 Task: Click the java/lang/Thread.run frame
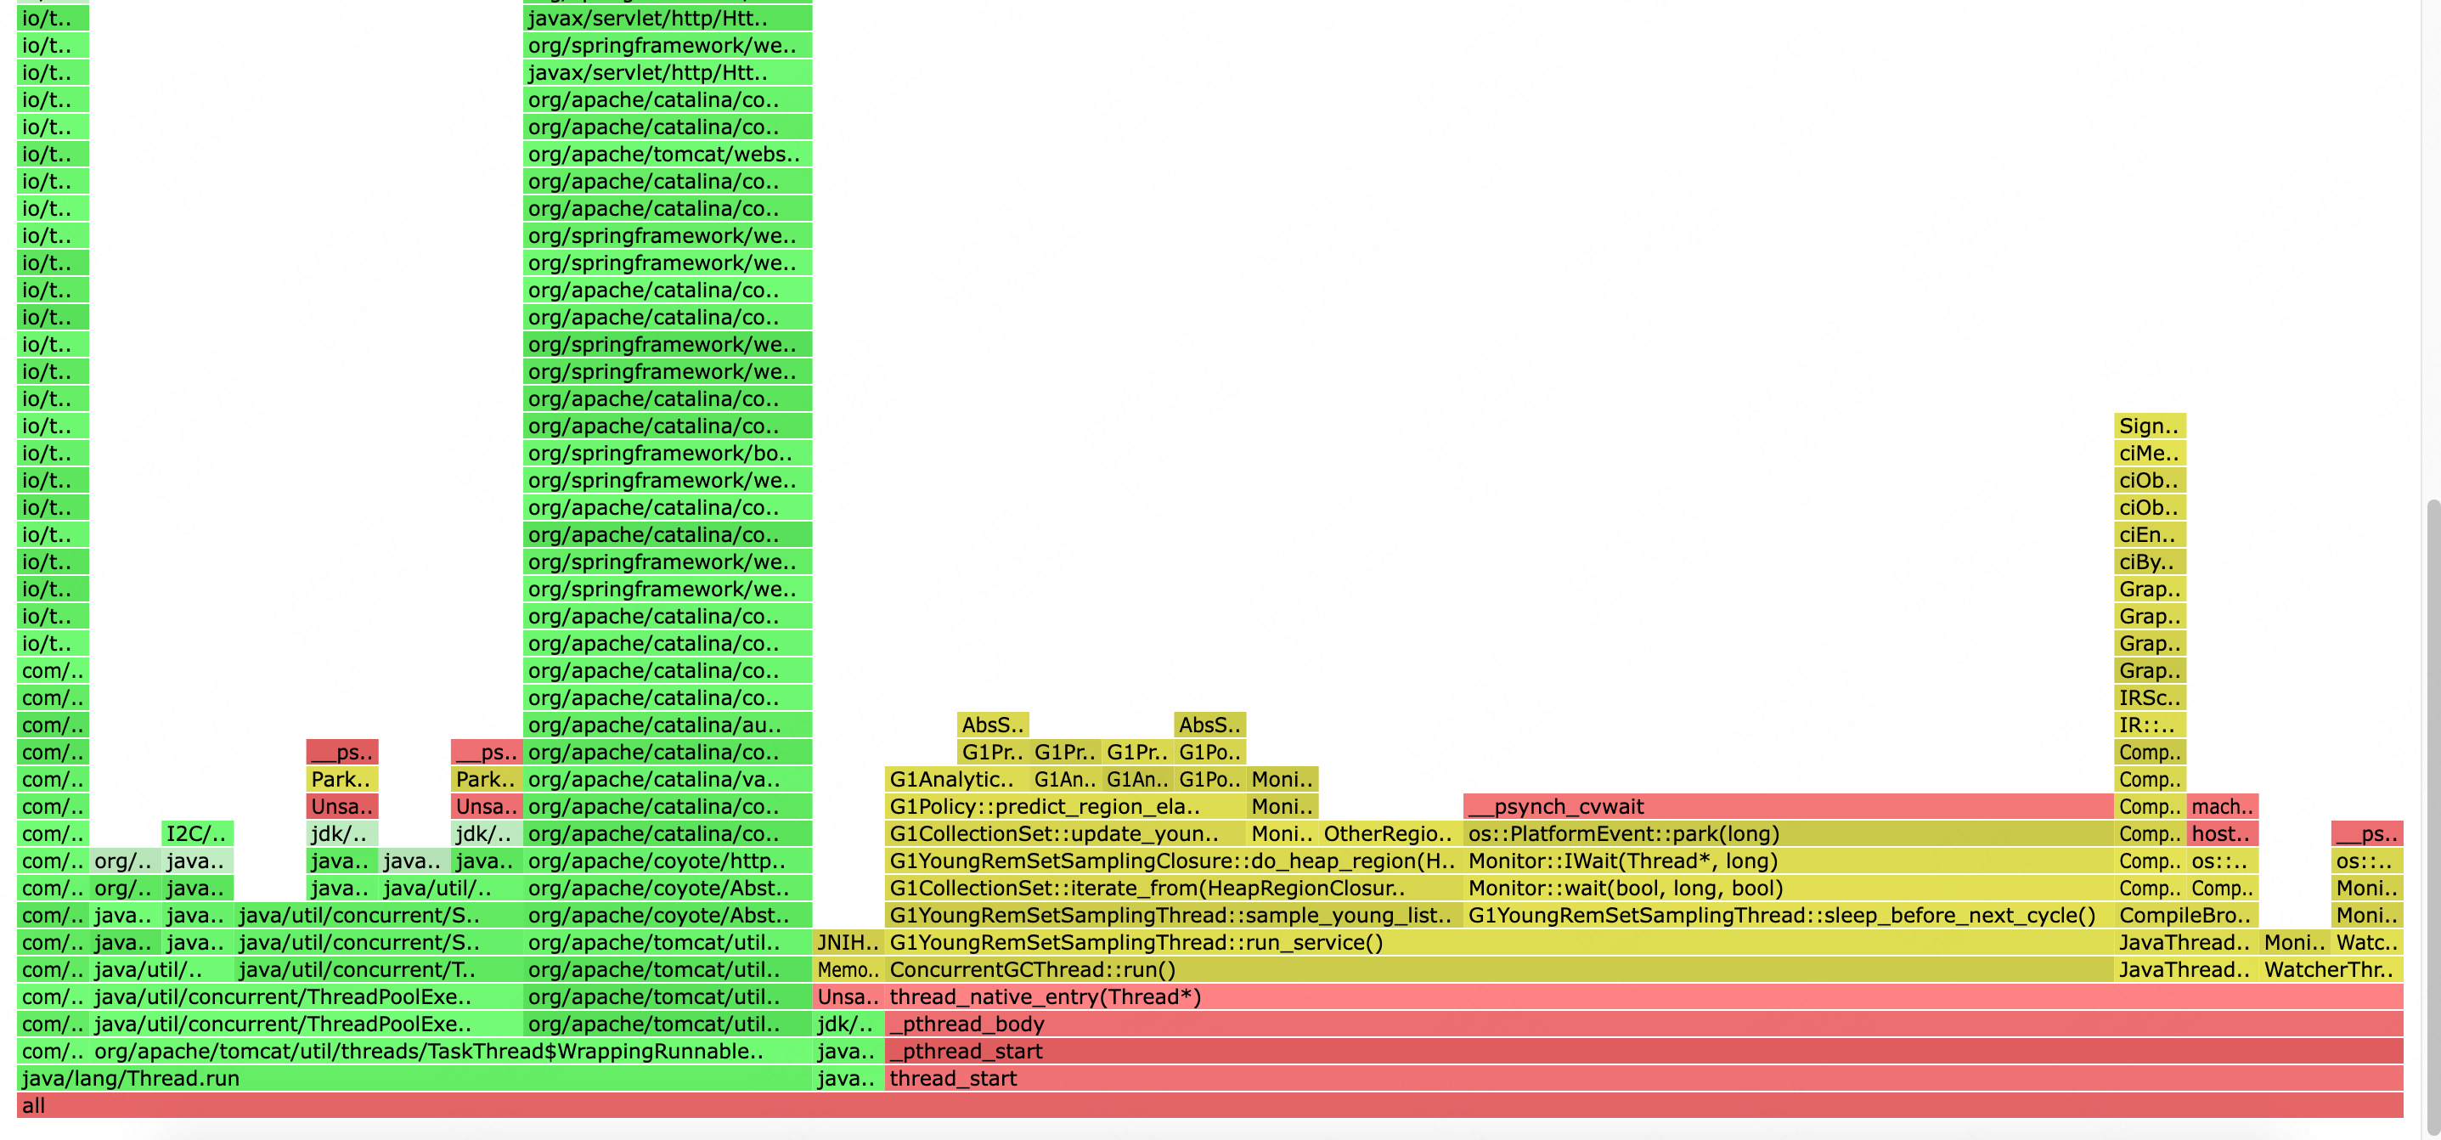tap(414, 1078)
